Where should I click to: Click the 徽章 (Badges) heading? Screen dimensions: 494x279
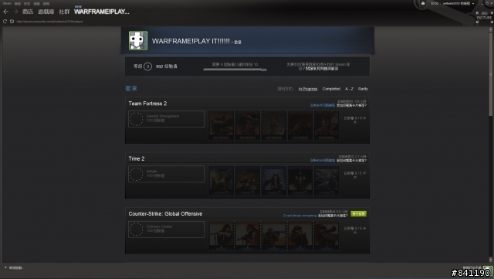tap(131, 89)
